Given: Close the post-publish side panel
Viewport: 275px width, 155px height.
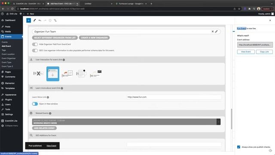Looking at the screenshot, I should pos(270,20).
